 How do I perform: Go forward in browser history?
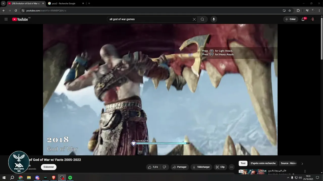coord(10,11)
